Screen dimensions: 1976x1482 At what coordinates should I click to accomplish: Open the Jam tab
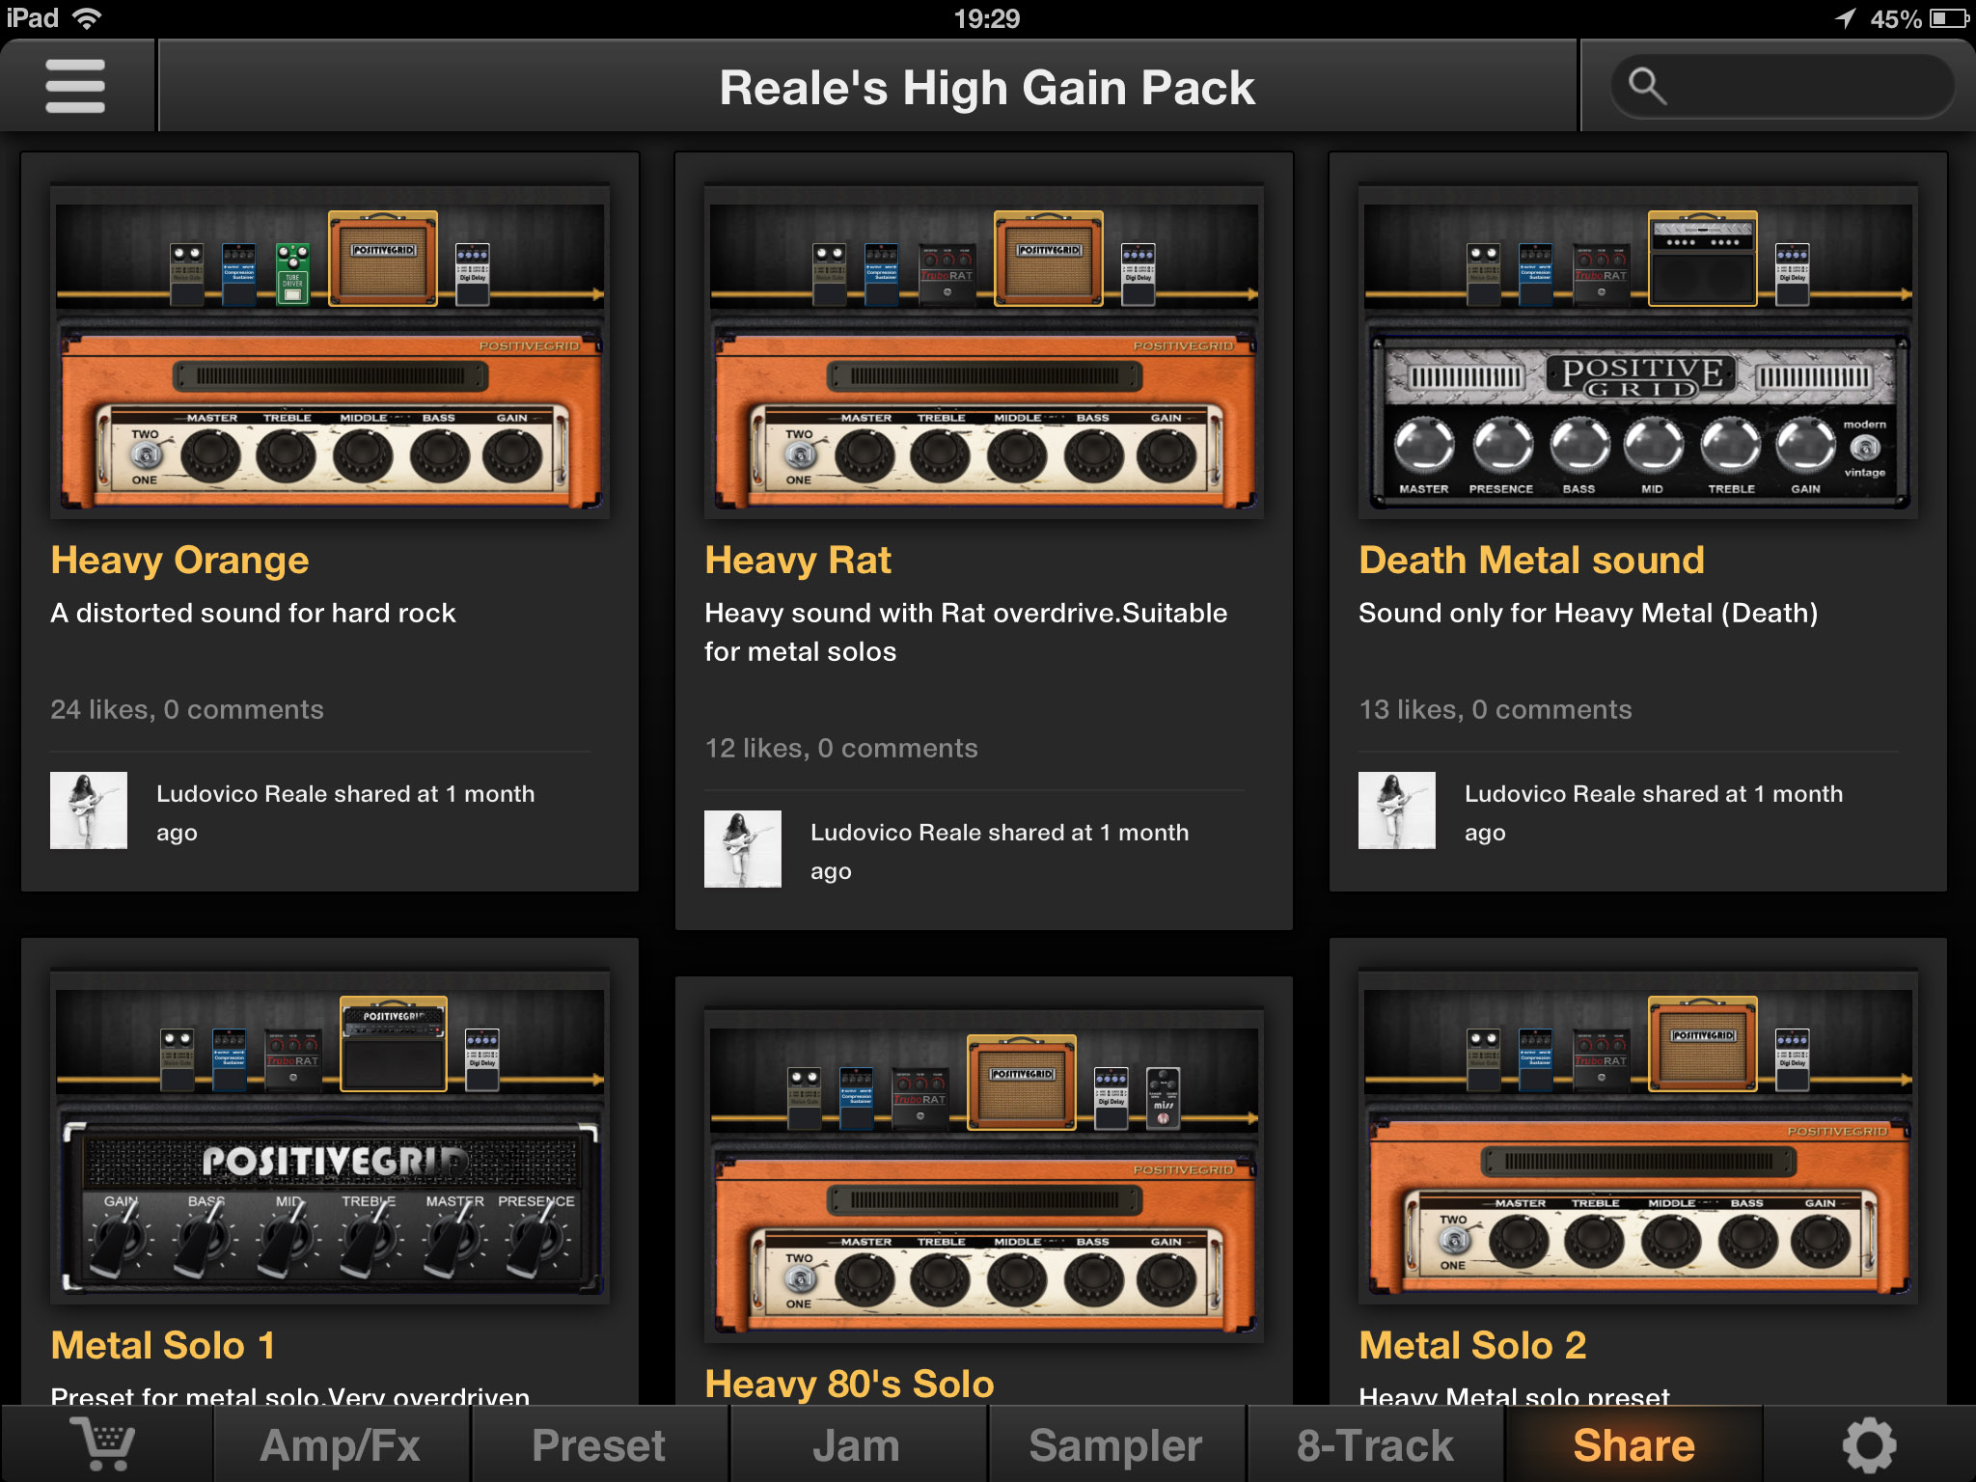(x=857, y=1444)
